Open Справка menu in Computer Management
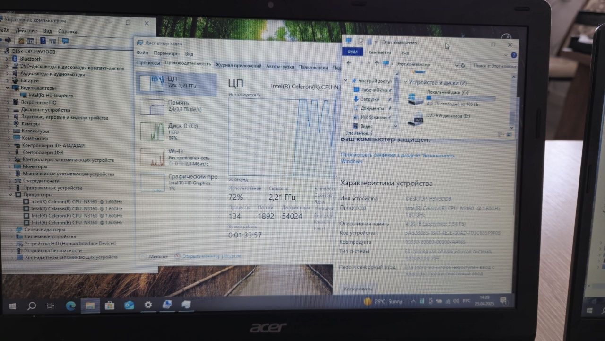This screenshot has width=605, height=341. tap(68, 31)
